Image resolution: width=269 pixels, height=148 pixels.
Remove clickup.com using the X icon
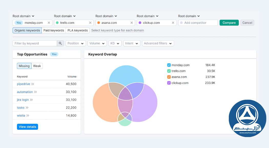click(173, 22)
